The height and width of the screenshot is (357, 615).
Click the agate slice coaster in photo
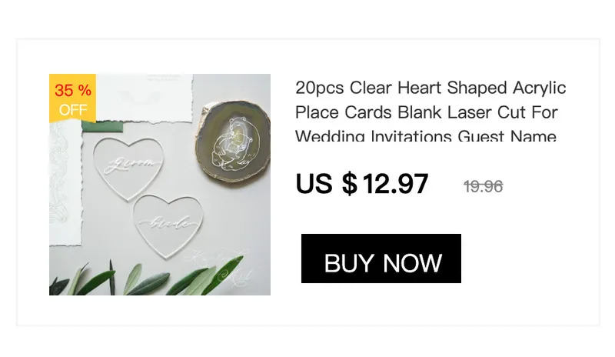pos(233,141)
